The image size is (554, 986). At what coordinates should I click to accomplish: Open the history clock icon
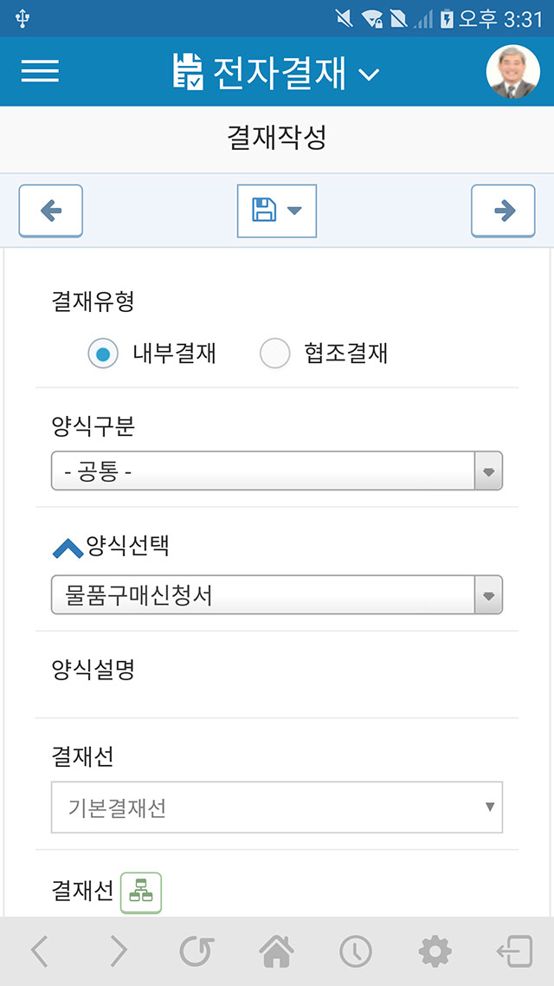tap(355, 951)
